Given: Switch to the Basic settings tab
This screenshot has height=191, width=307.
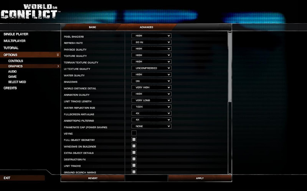Looking at the screenshot, I should point(92,27).
